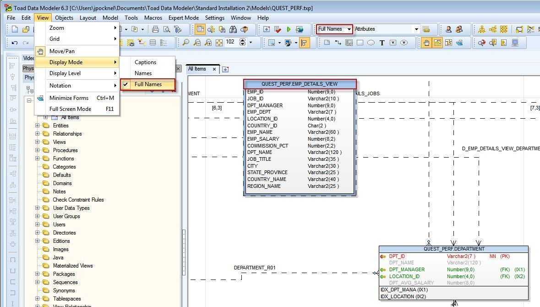This screenshot has width=540, height=307.
Task: Click the Undo arrow icon
Action: click(15, 43)
